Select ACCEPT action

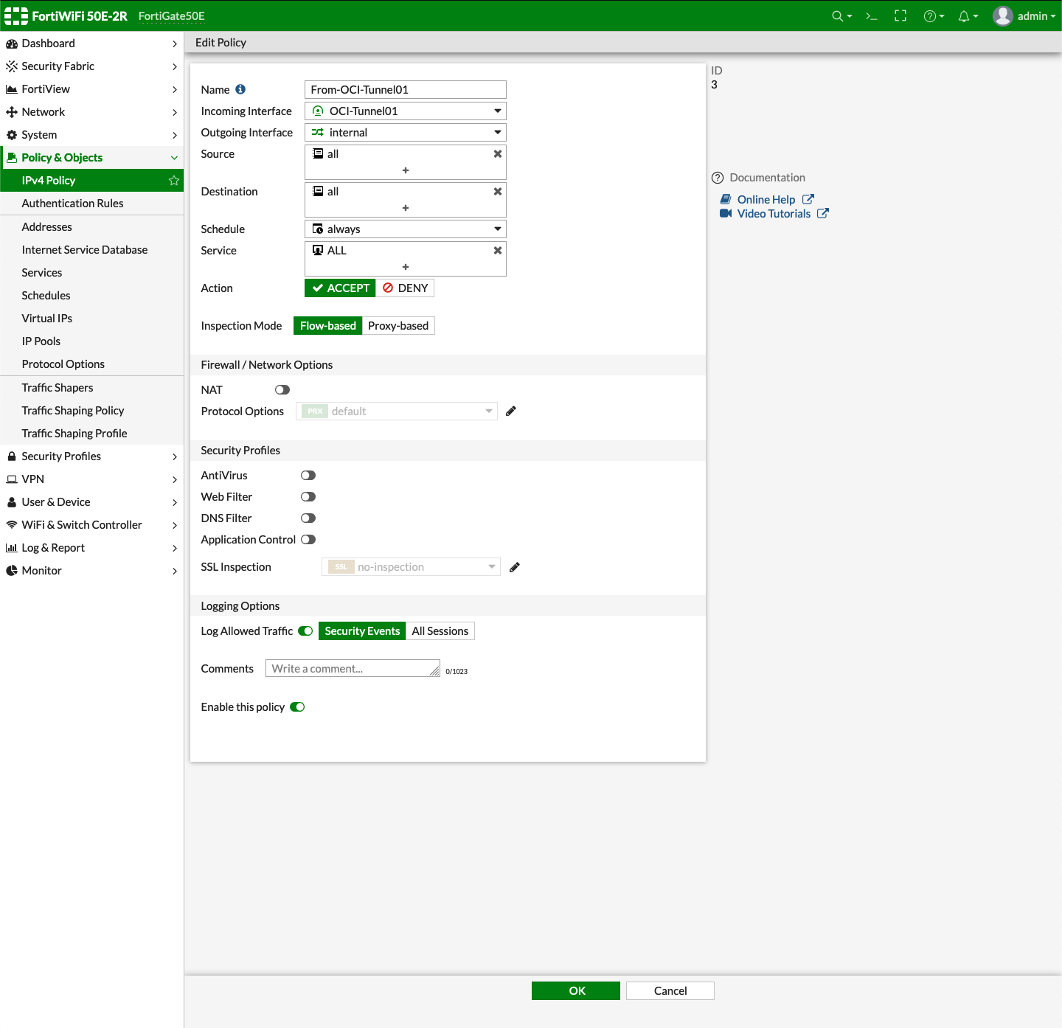340,288
